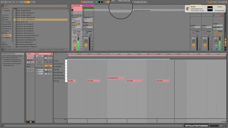The width and height of the screenshot is (228, 128).
Task: Select first Kick 808 note at bar start
Action: tap(72, 81)
